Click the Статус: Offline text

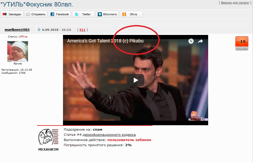click(18, 36)
